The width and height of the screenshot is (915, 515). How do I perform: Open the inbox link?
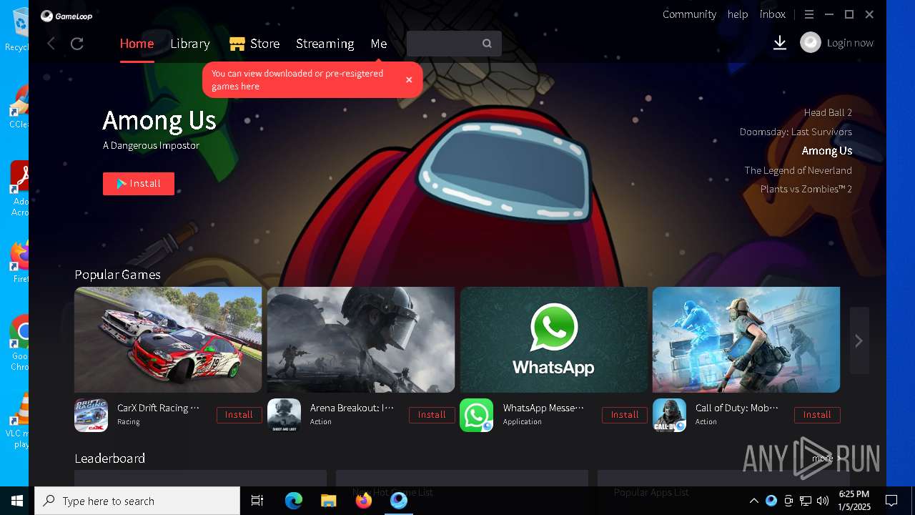point(773,14)
